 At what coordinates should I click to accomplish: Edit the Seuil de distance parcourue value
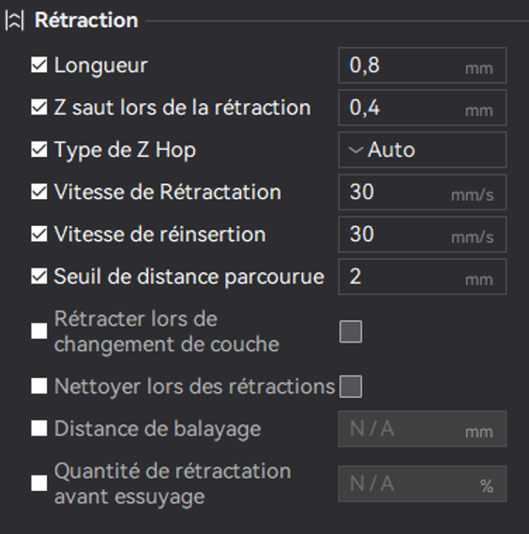point(422,277)
